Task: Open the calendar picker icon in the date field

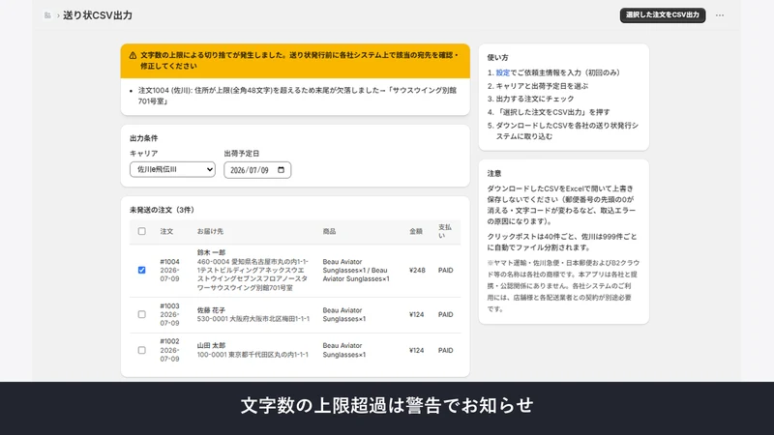Action: click(281, 170)
